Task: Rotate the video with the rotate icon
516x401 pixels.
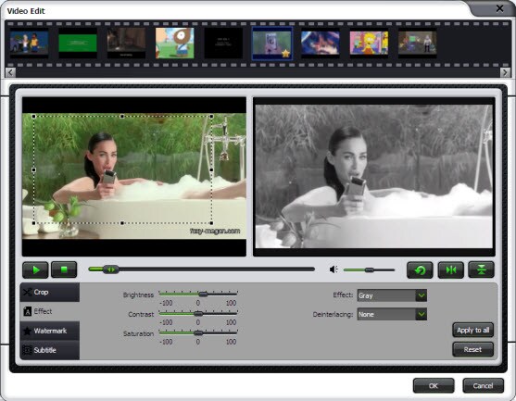Action: 420,269
